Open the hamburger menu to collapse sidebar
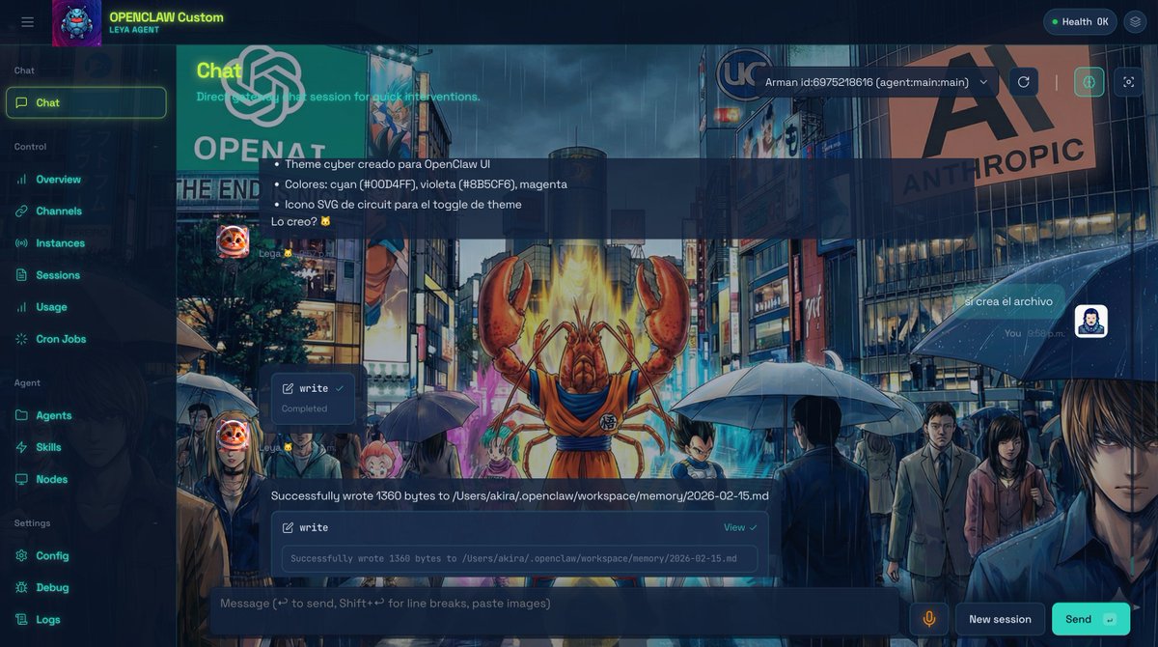 coord(27,22)
